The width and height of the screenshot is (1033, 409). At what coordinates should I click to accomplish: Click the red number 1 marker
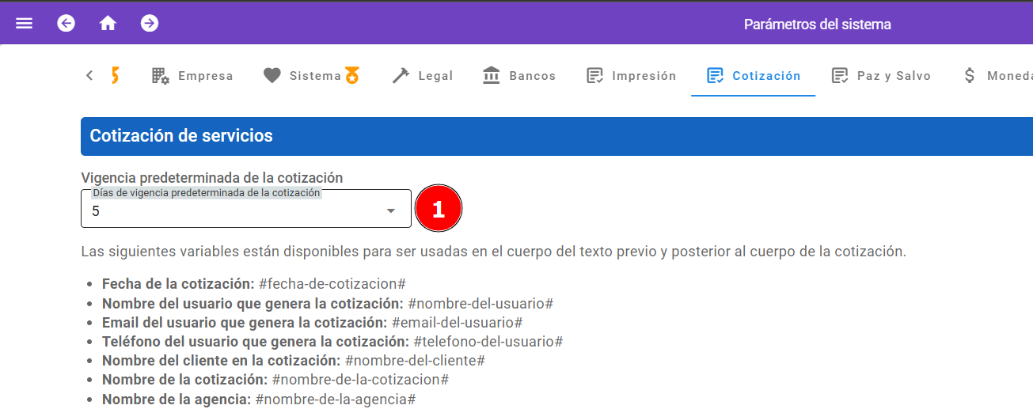pos(439,209)
